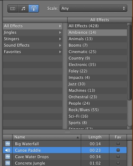Sort results by Name column header
This screenshot has height=166, width=133.
pyautogui.click(x=46, y=137)
